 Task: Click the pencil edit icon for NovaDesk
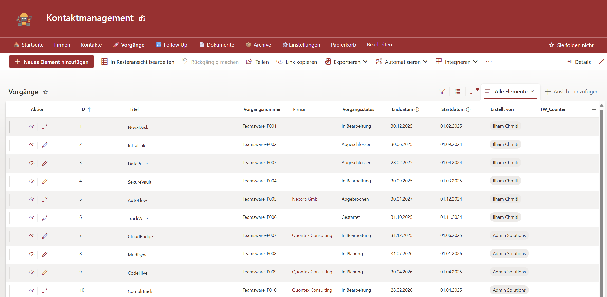pyautogui.click(x=45, y=127)
